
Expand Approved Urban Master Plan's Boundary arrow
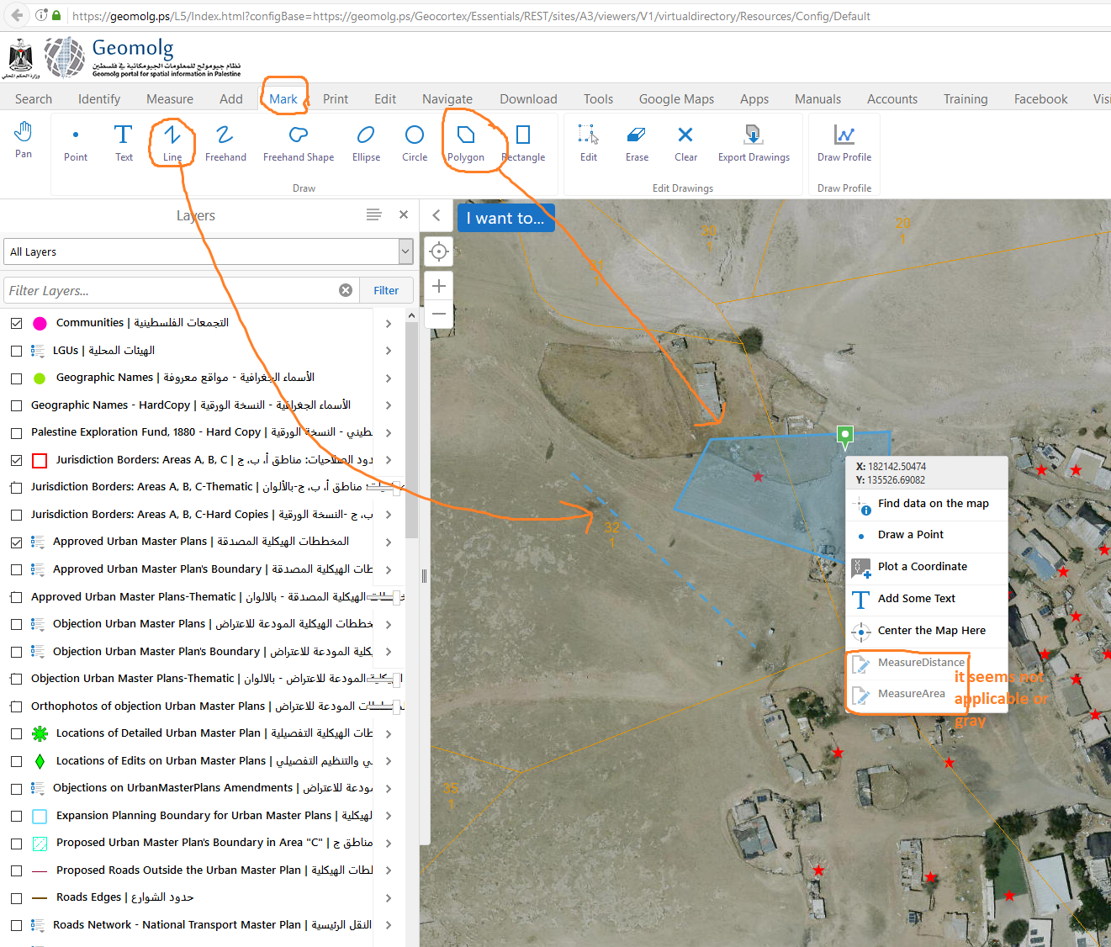[x=388, y=569]
